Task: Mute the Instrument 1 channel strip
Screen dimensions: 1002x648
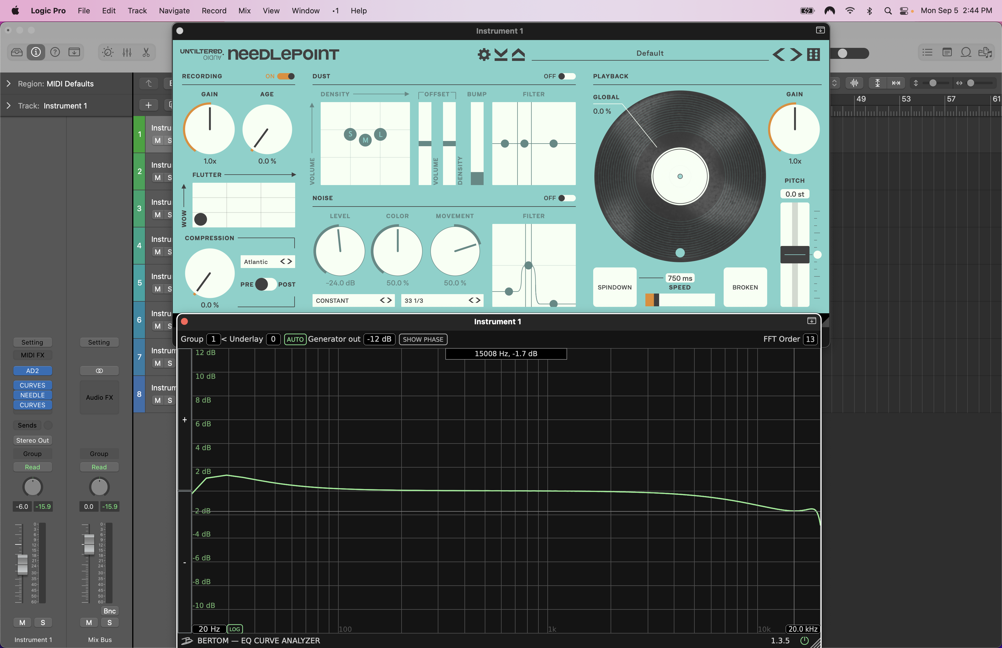Action: tap(22, 623)
